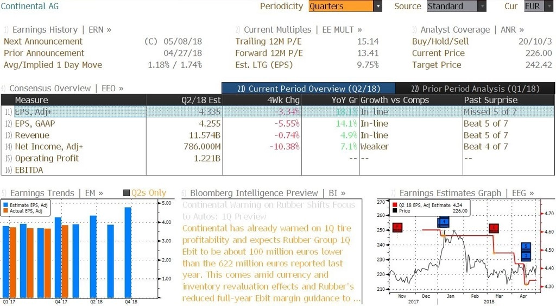
Task: Select the Net Income, Adj+ row
Action: tap(277, 147)
